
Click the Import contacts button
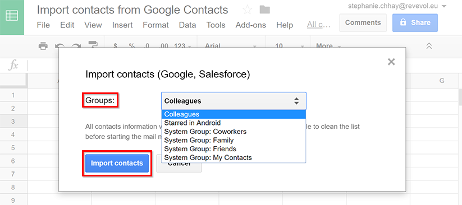tap(117, 163)
